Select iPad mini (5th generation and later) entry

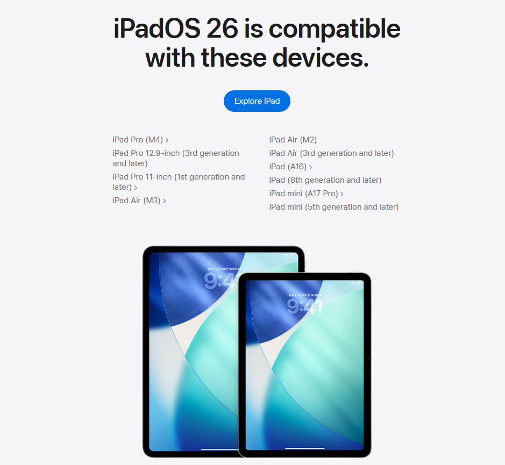pos(334,207)
